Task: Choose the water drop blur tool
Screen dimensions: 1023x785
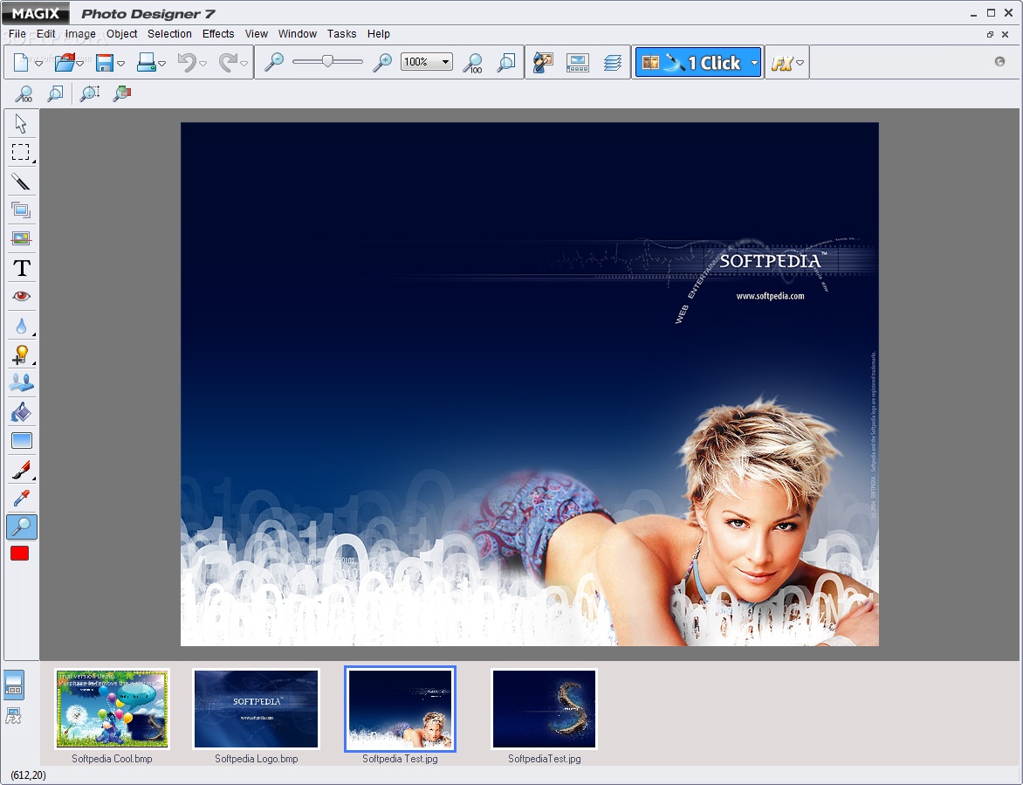Action: coord(22,325)
